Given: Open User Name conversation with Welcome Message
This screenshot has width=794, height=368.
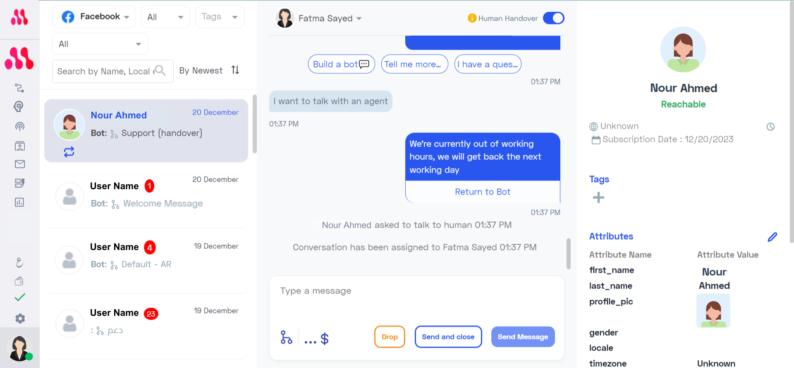Looking at the screenshot, I should point(146,195).
